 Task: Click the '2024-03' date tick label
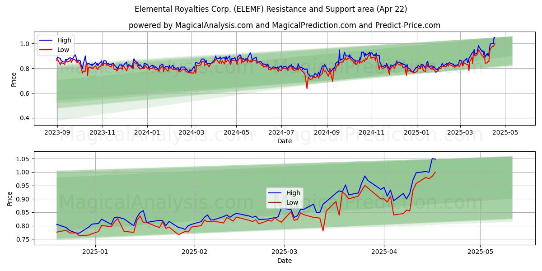coord(192,134)
